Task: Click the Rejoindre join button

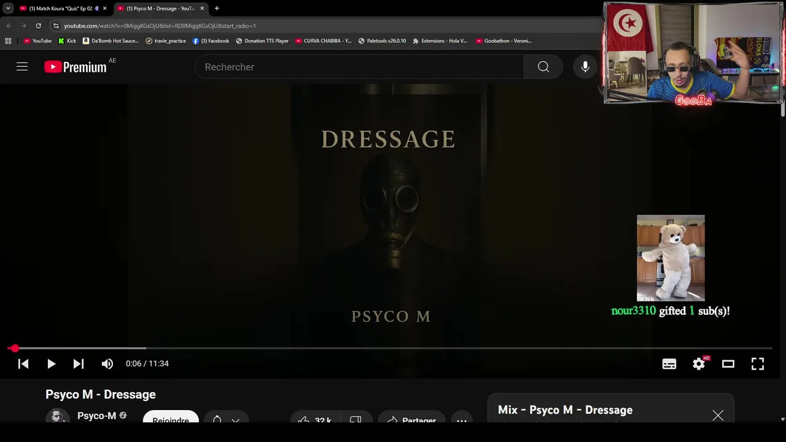Action: [171, 417]
